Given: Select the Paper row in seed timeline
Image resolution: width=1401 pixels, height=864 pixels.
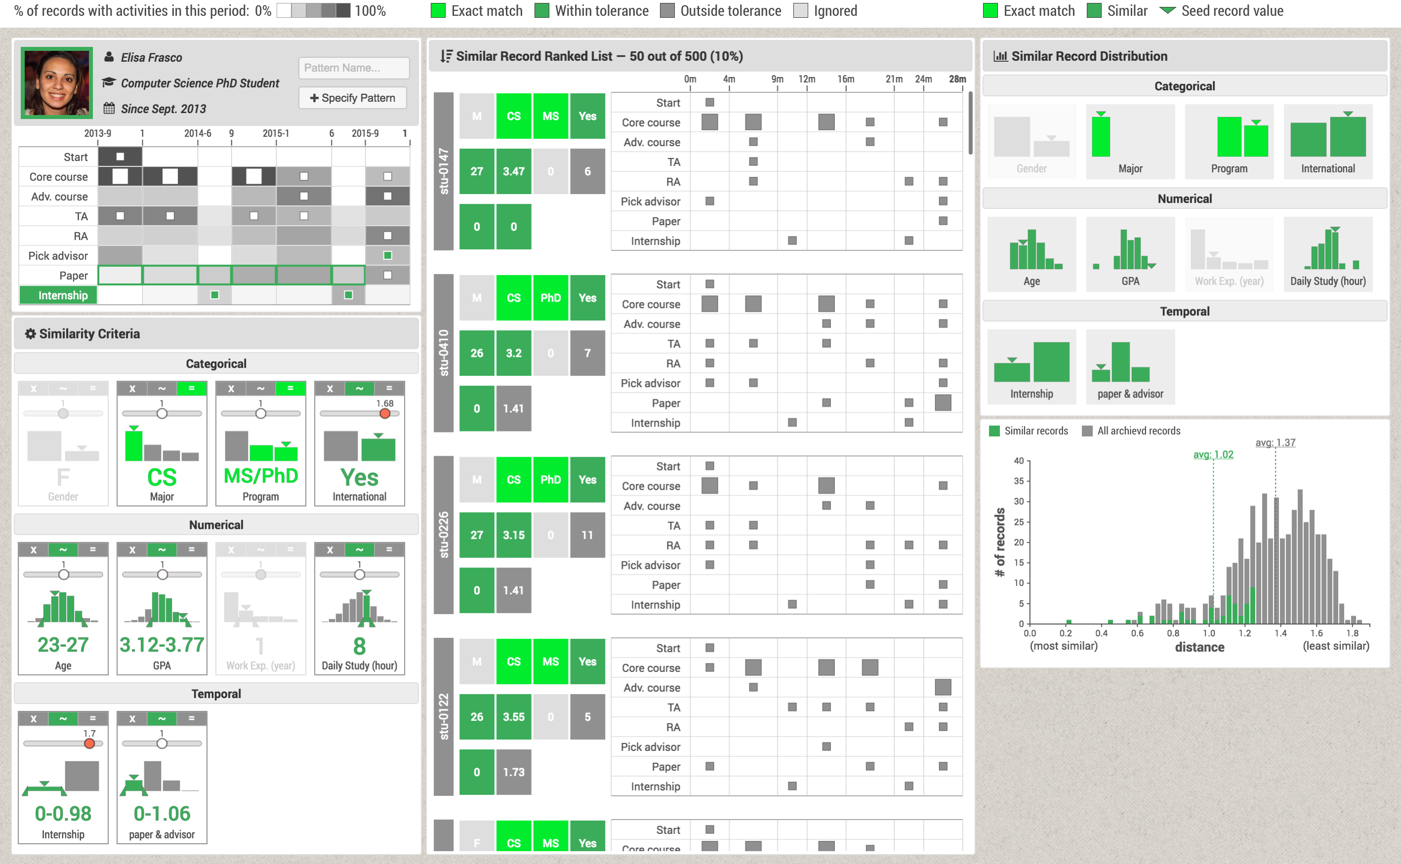Looking at the screenshot, I should pos(214,275).
